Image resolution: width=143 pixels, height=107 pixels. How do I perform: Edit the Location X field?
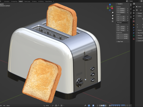[x=121, y=9]
